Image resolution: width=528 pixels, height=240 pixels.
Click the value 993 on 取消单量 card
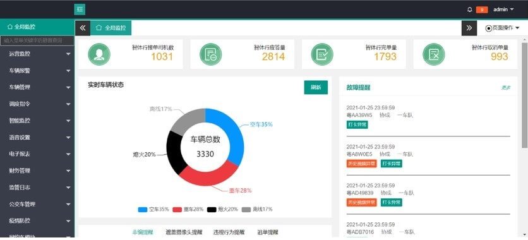tap(500, 57)
